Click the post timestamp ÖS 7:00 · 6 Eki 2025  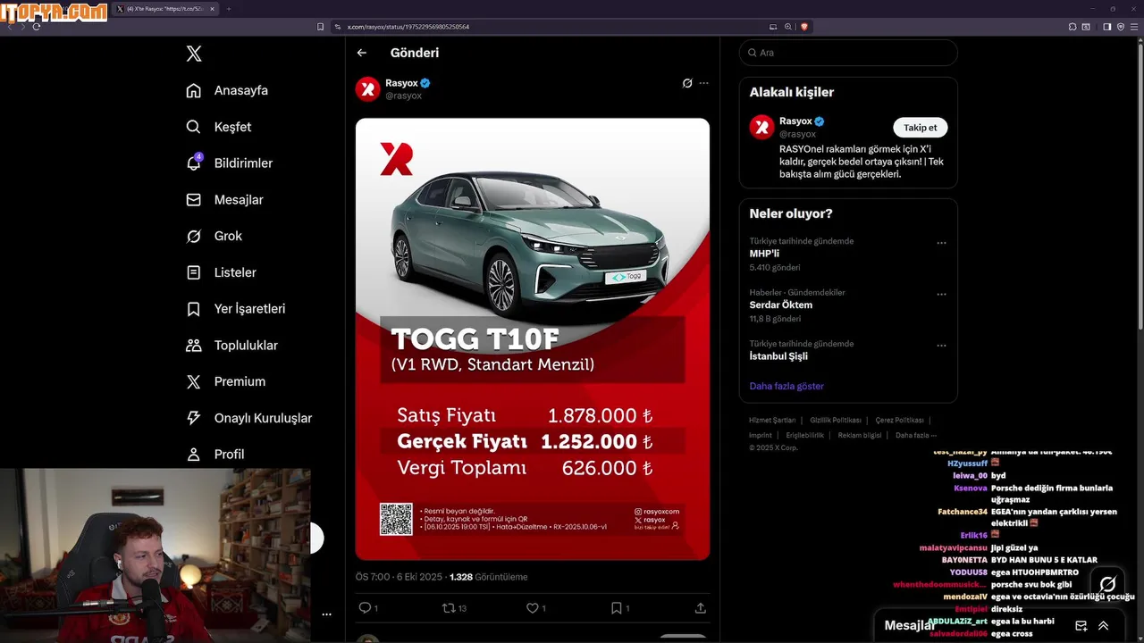(x=400, y=577)
